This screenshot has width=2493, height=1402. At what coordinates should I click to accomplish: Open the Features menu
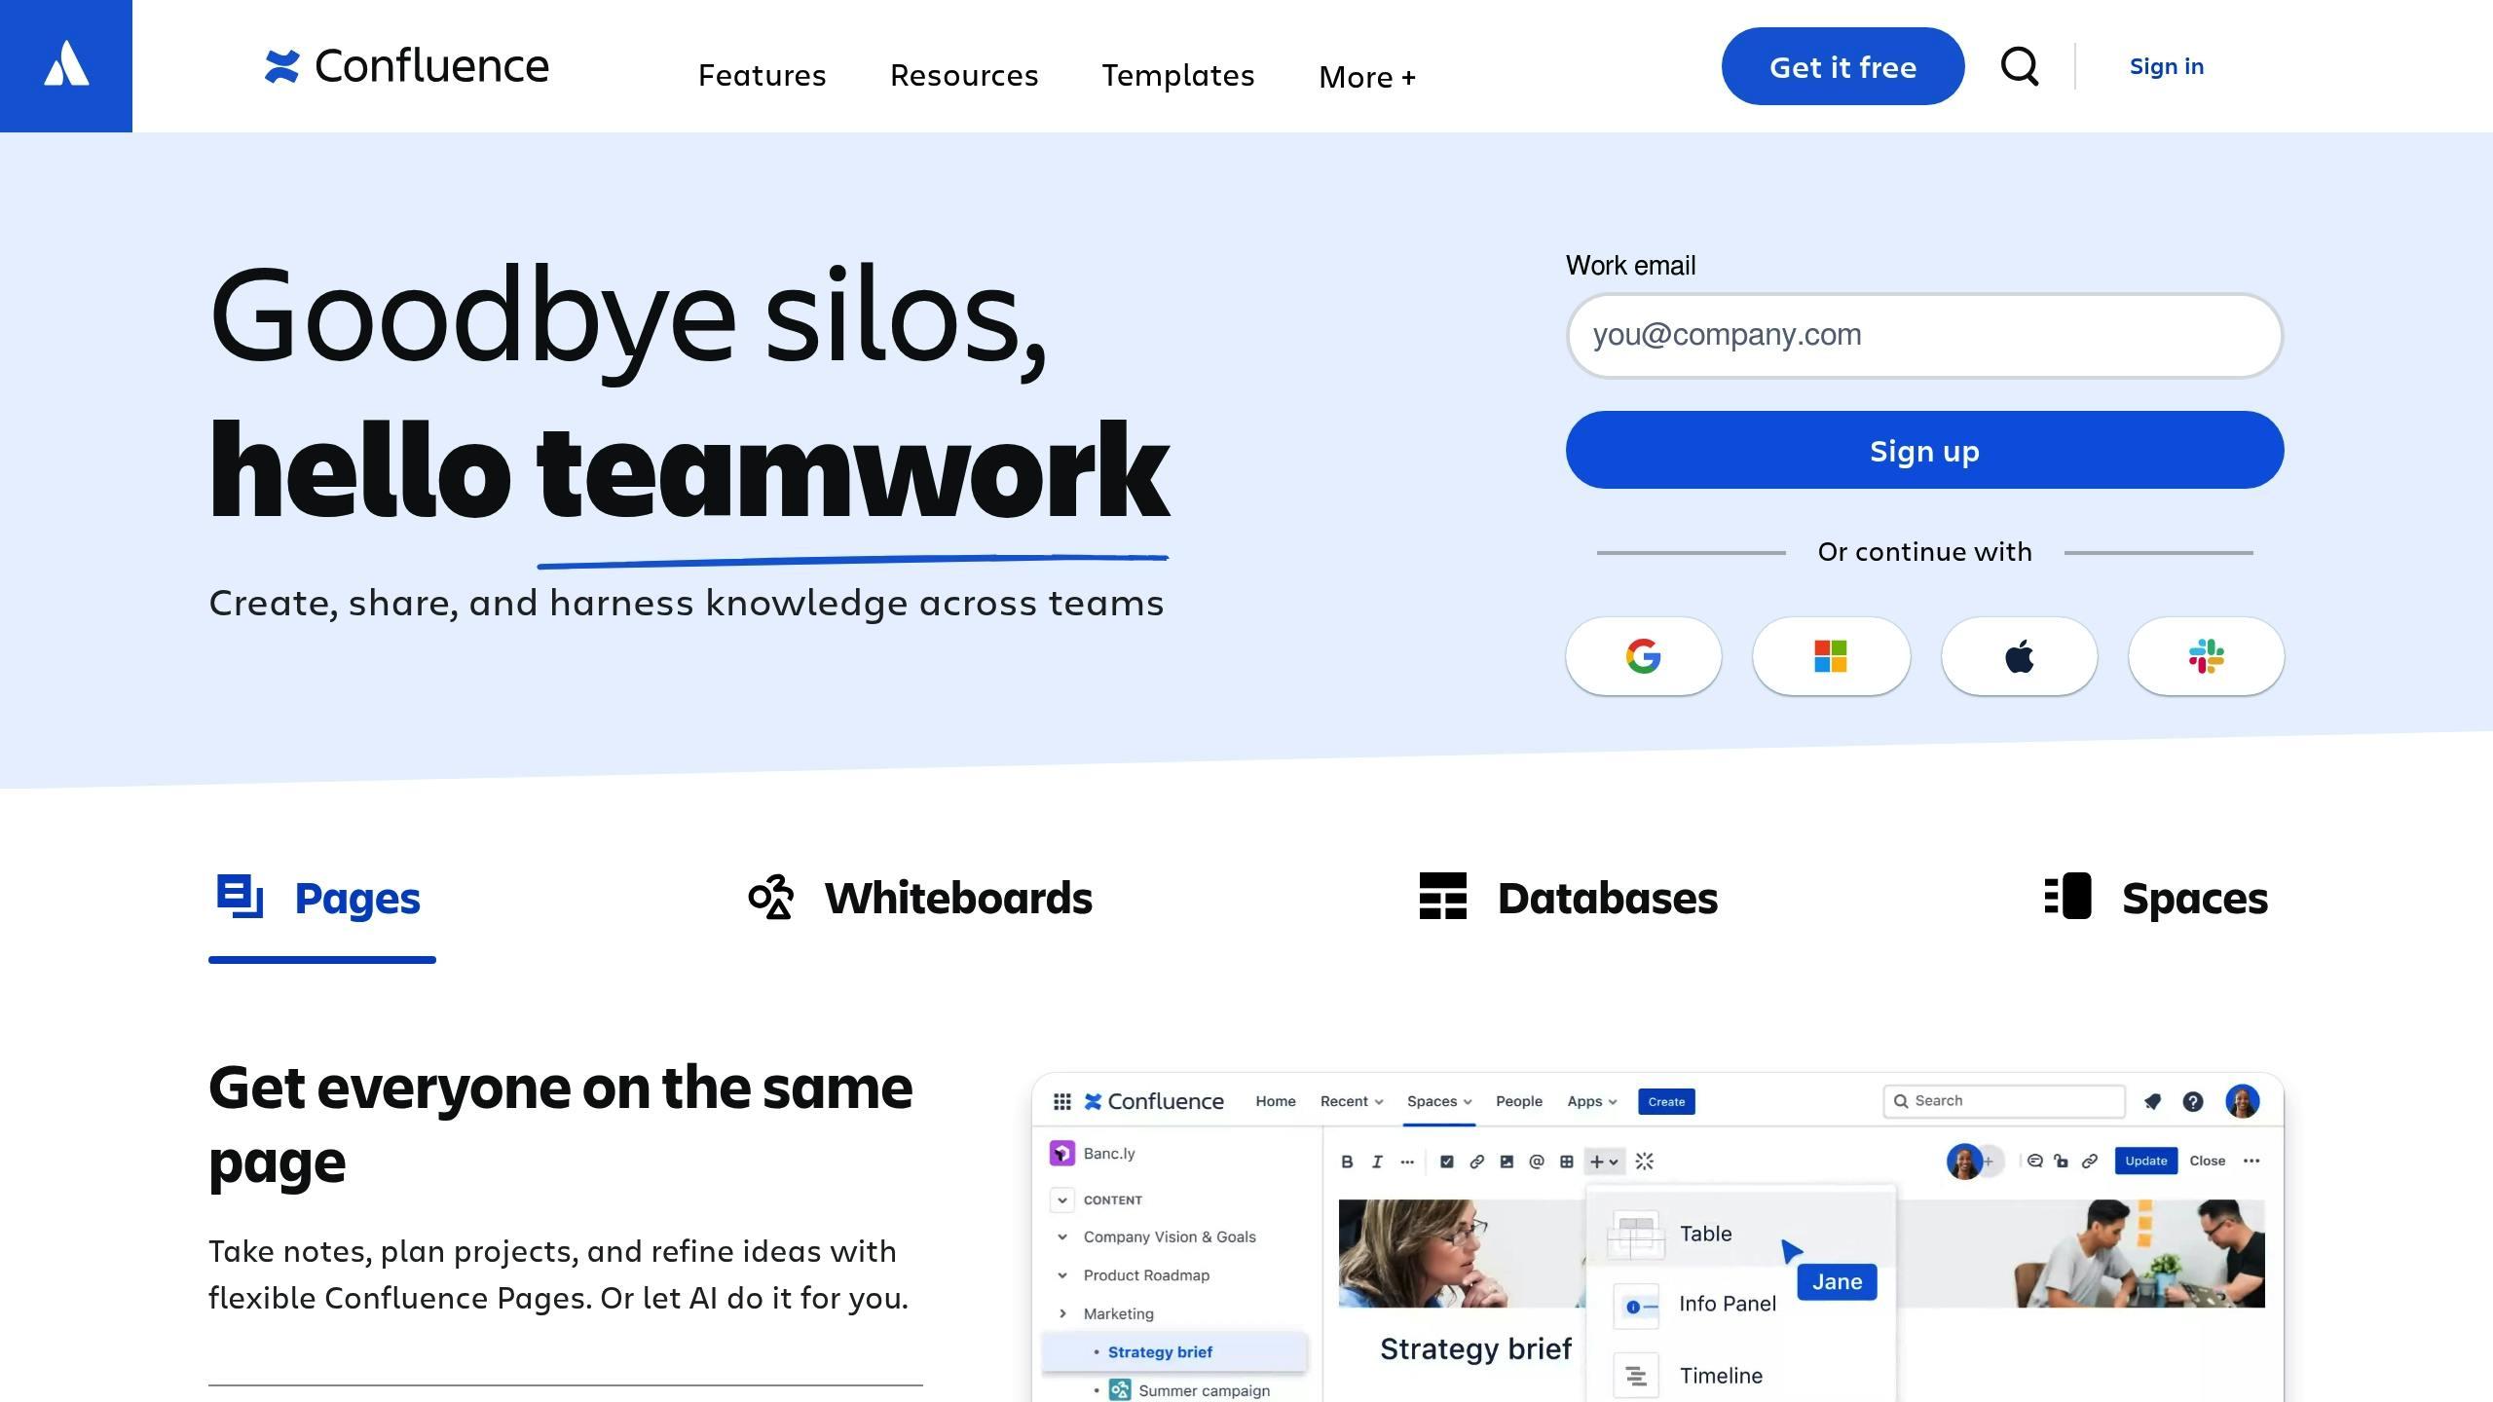(x=762, y=75)
